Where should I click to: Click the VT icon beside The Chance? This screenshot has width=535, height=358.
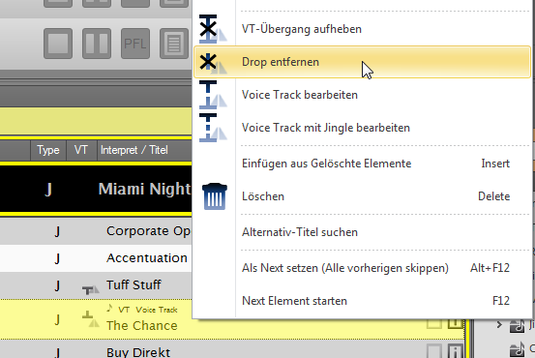pos(90,319)
